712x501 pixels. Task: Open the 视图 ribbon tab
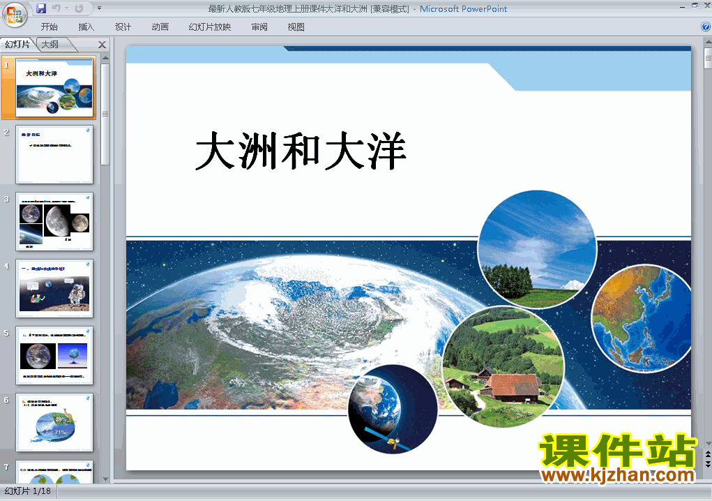pyautogui.click(x=296, y=27)
